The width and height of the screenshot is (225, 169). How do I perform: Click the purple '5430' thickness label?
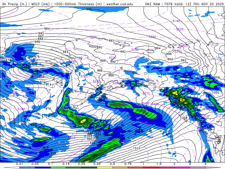tap(135, 106)
